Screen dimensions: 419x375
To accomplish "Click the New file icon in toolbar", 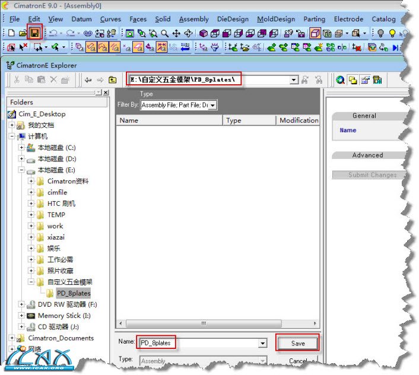I will (x=11, y=33).
